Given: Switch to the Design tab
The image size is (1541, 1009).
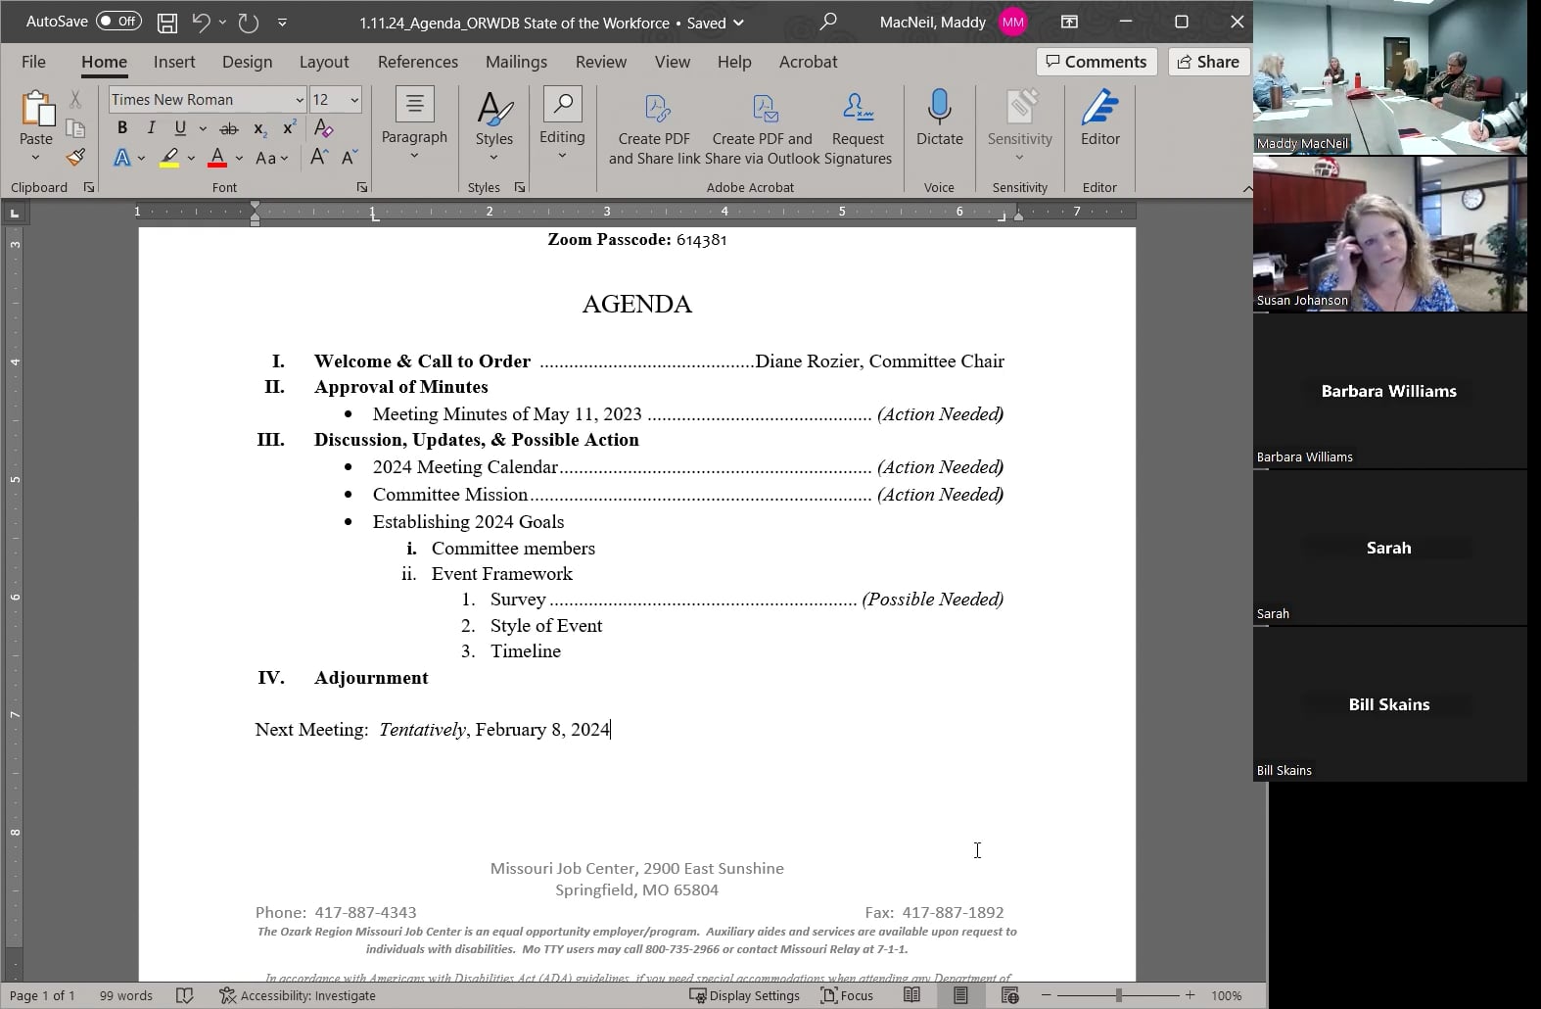Looking at the screenshot, I should click(247, 62).
